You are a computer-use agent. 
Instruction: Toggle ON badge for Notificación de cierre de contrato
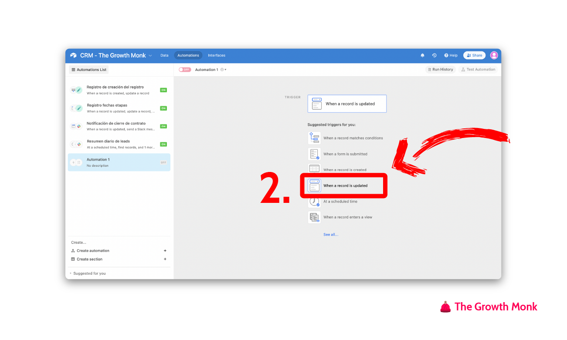(x=163, y=126)
